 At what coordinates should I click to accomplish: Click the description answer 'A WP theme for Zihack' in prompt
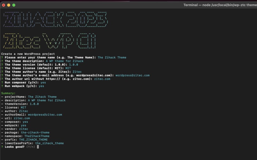coord(65,61)
